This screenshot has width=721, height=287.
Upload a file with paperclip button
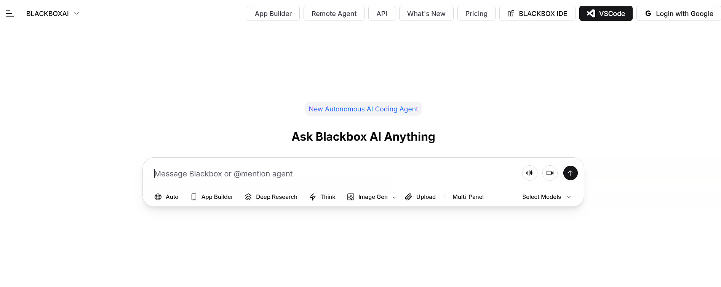click(x=420, y=197)
